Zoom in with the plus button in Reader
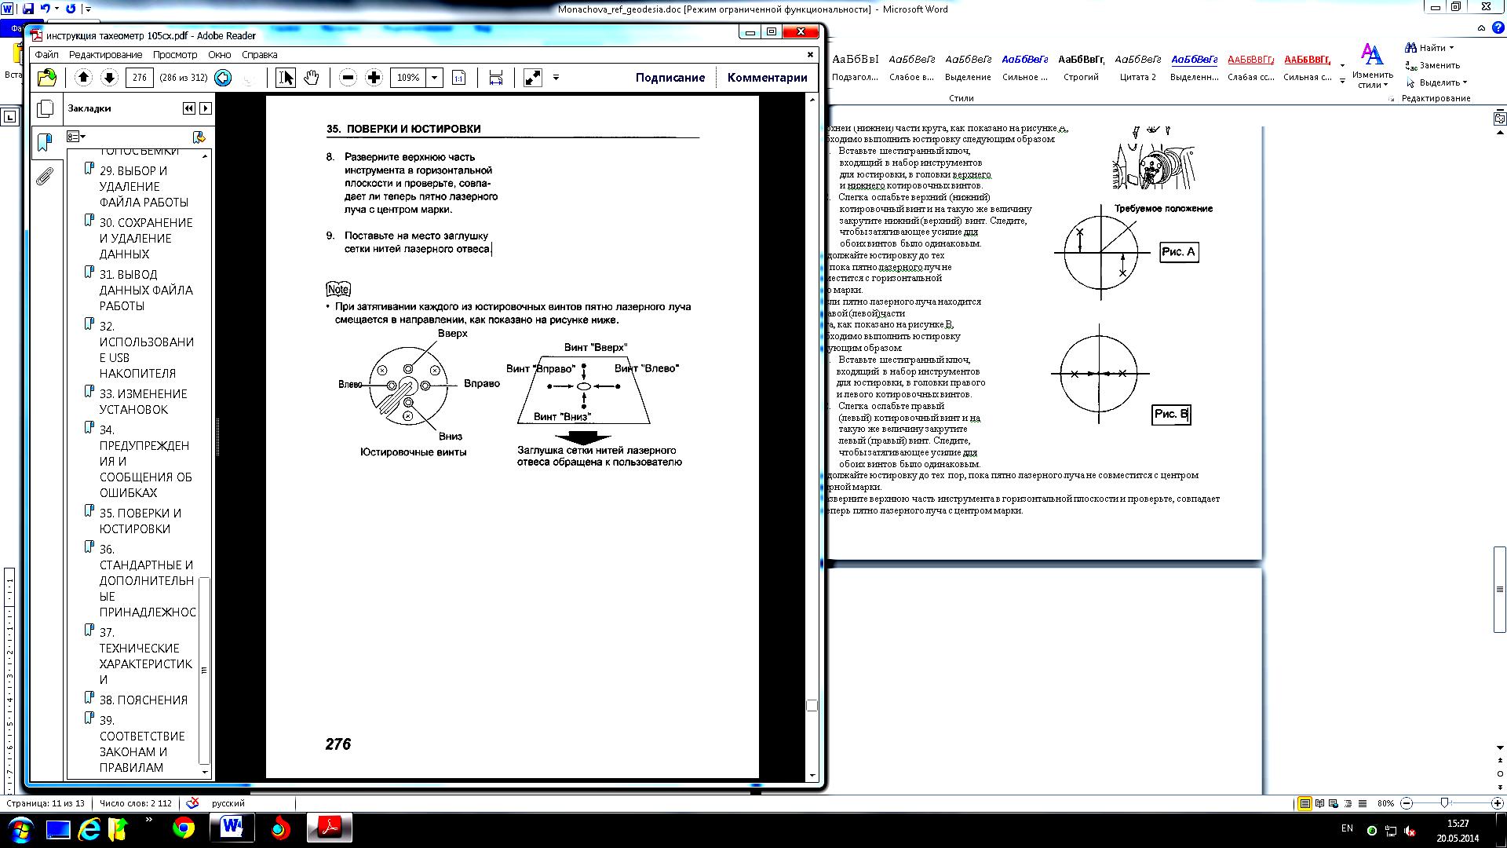Viewport: 1507px width, 848px height. (374, 77)
